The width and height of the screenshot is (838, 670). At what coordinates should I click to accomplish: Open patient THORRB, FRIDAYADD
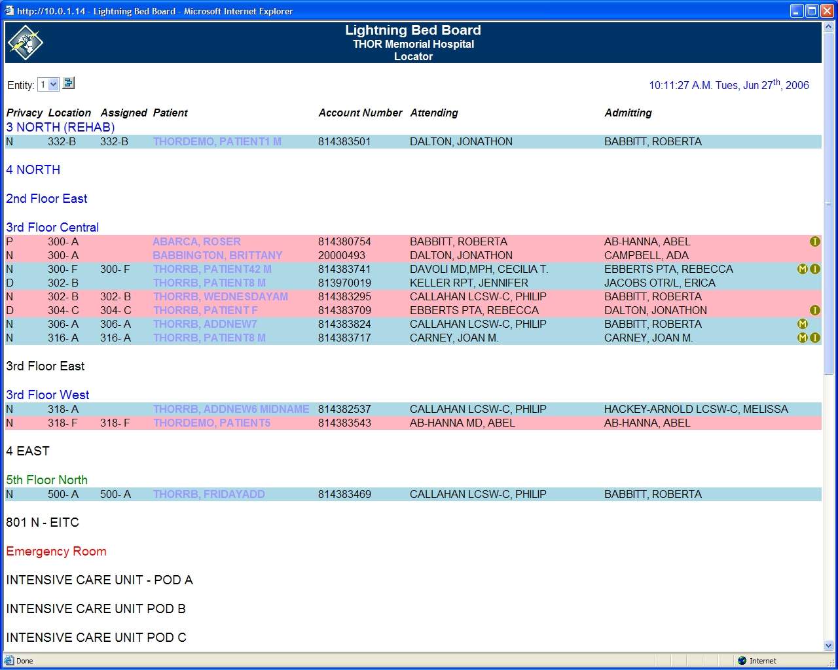[x=209, y=494]
